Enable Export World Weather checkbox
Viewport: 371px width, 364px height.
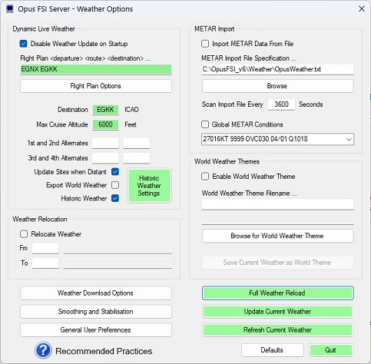115,185
